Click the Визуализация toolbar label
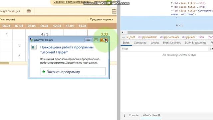This screenshot has height=120, width=213. 10,11
